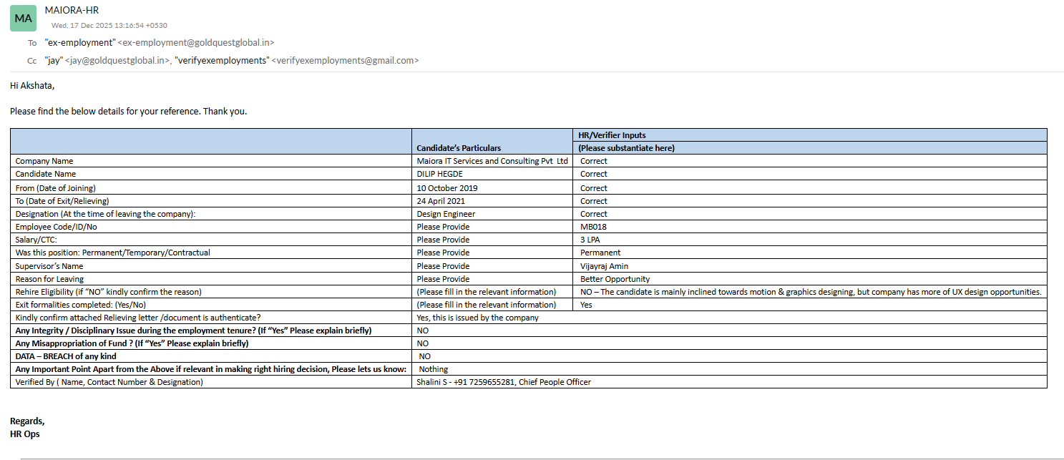Click the 'HR/Verifier Inputs' column header

[612, 135]
